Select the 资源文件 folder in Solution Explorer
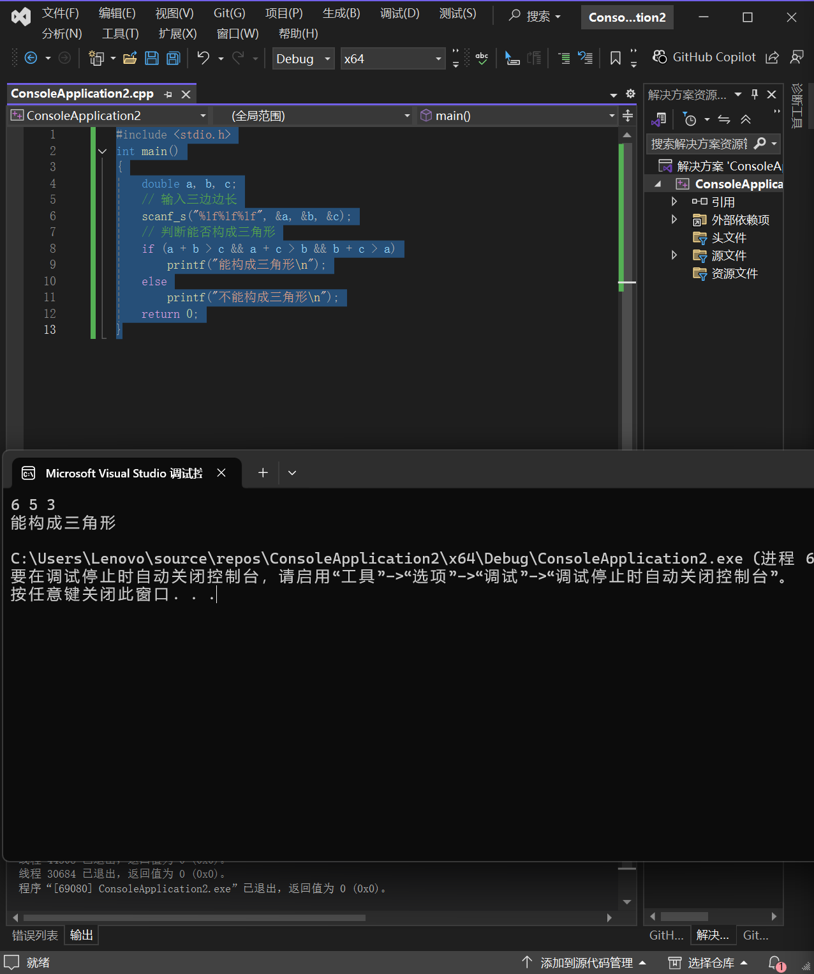This screenshot has height=974, width=814. [734, 273]
